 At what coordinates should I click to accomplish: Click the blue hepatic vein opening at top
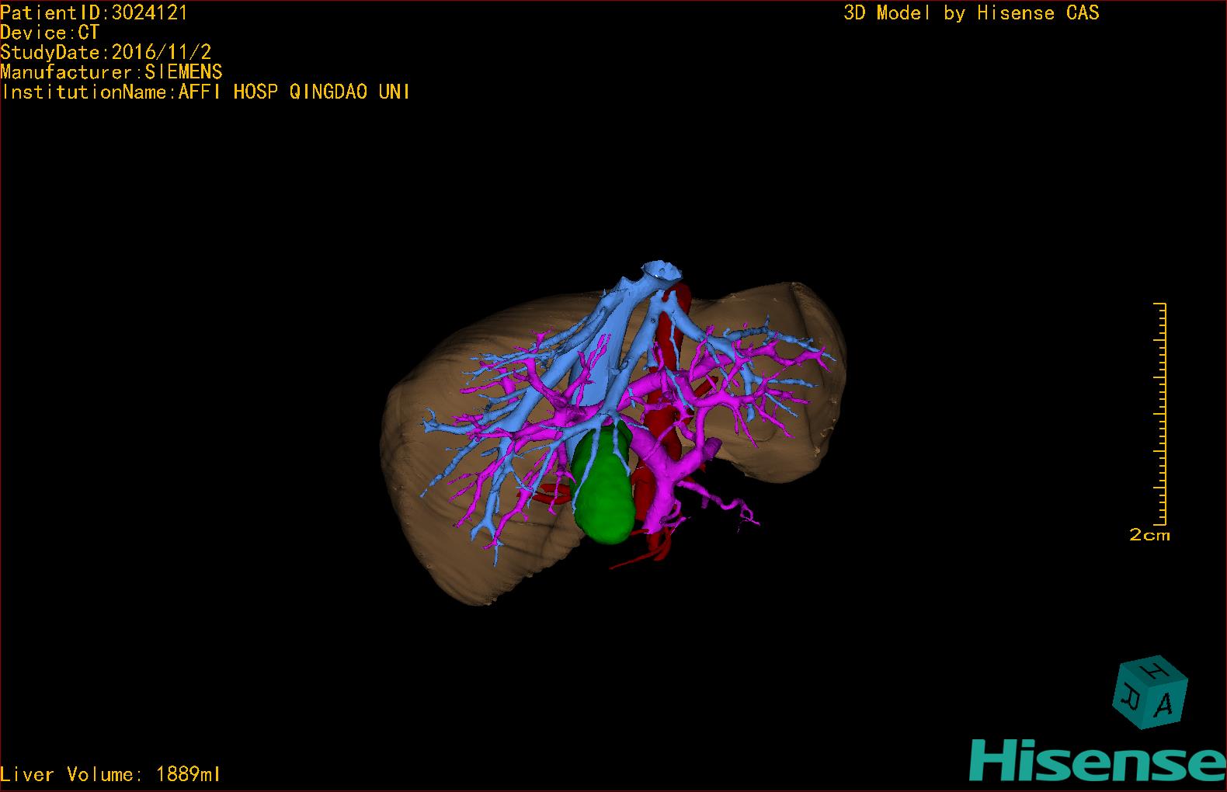[662, 273]
